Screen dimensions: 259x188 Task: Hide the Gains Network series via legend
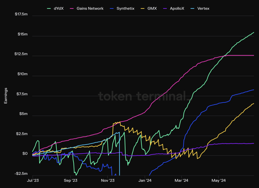(90, 9)
